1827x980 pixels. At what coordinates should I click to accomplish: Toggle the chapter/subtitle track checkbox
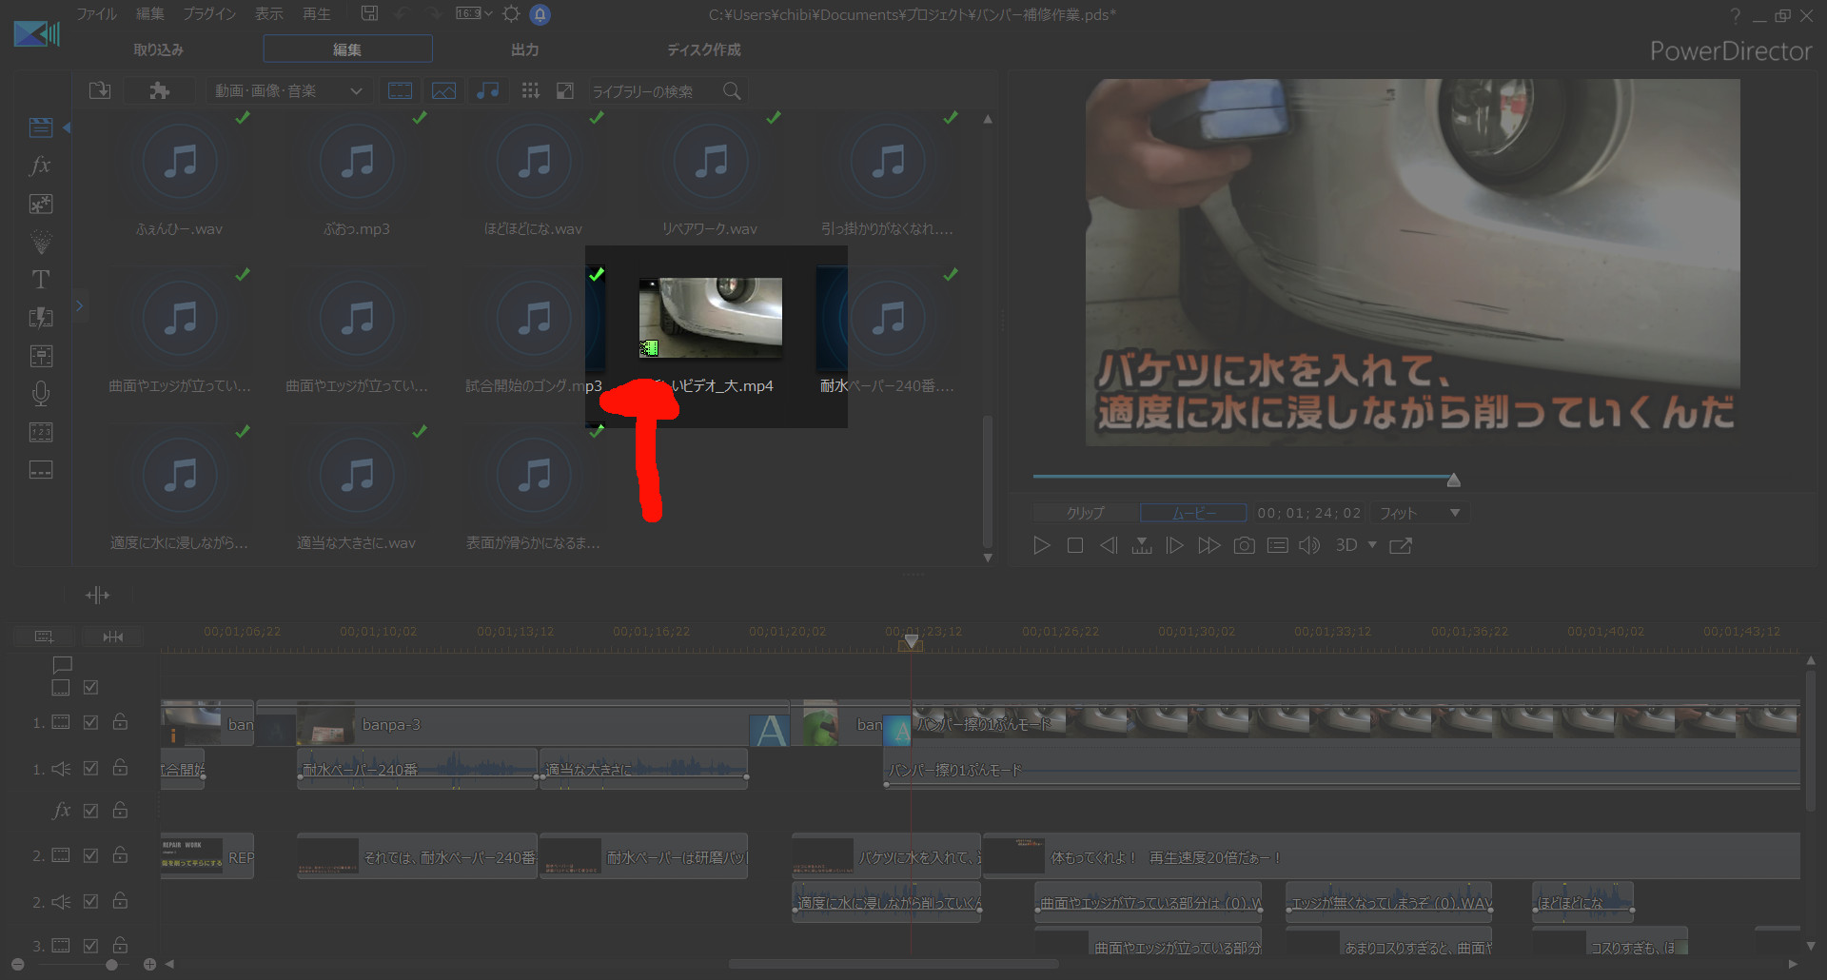point(90,687)
